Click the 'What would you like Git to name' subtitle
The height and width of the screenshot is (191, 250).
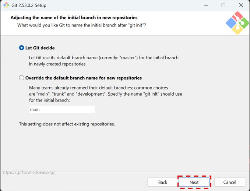point(84,25)
